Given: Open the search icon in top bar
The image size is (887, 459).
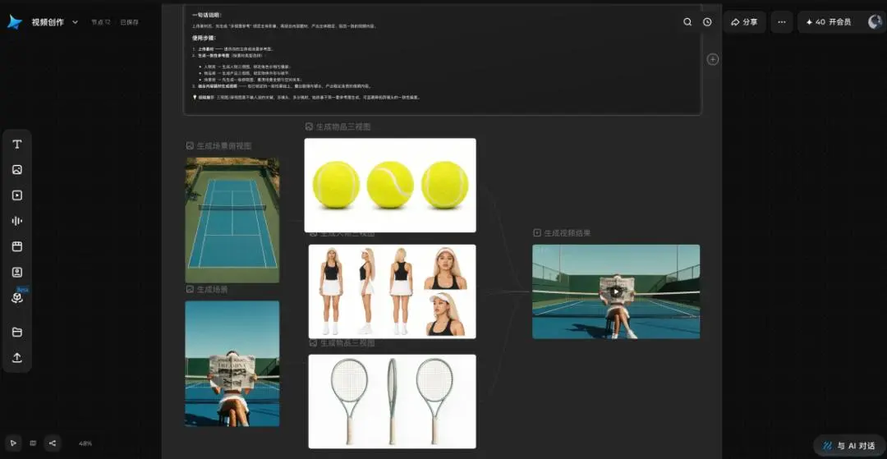Looking at the screenshot, I should point(687,22).
